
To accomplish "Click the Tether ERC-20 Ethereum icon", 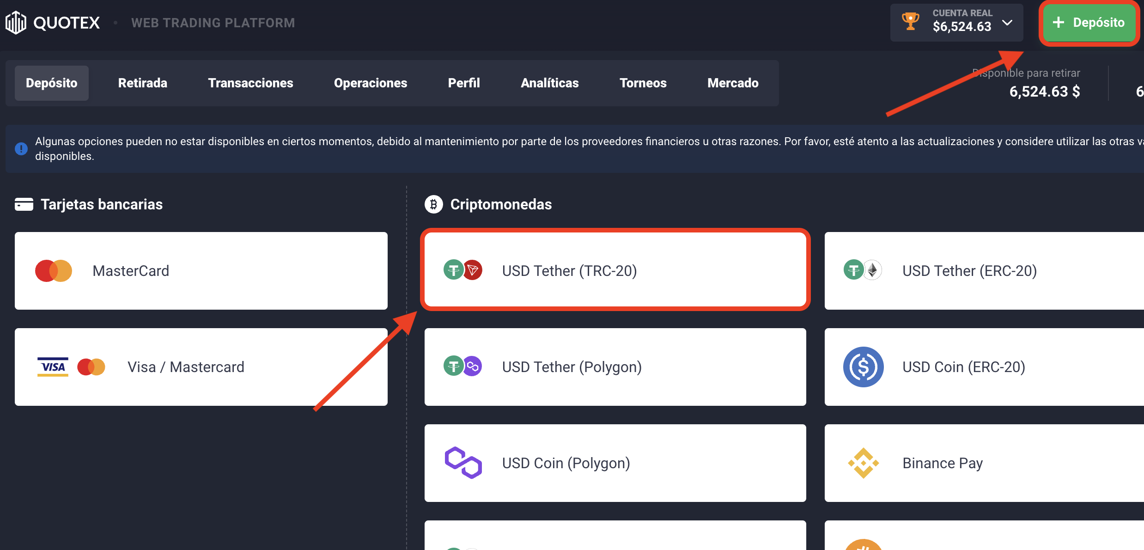I will (x=872, y=270).
